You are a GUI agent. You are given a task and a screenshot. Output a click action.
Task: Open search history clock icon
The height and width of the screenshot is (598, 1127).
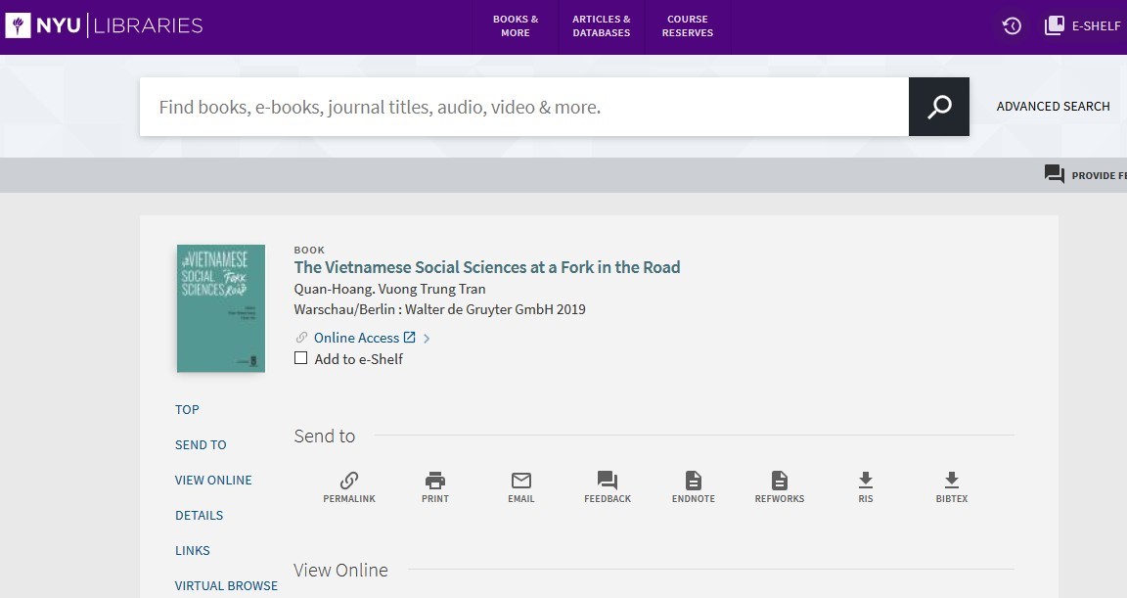tap(1012, 26)
